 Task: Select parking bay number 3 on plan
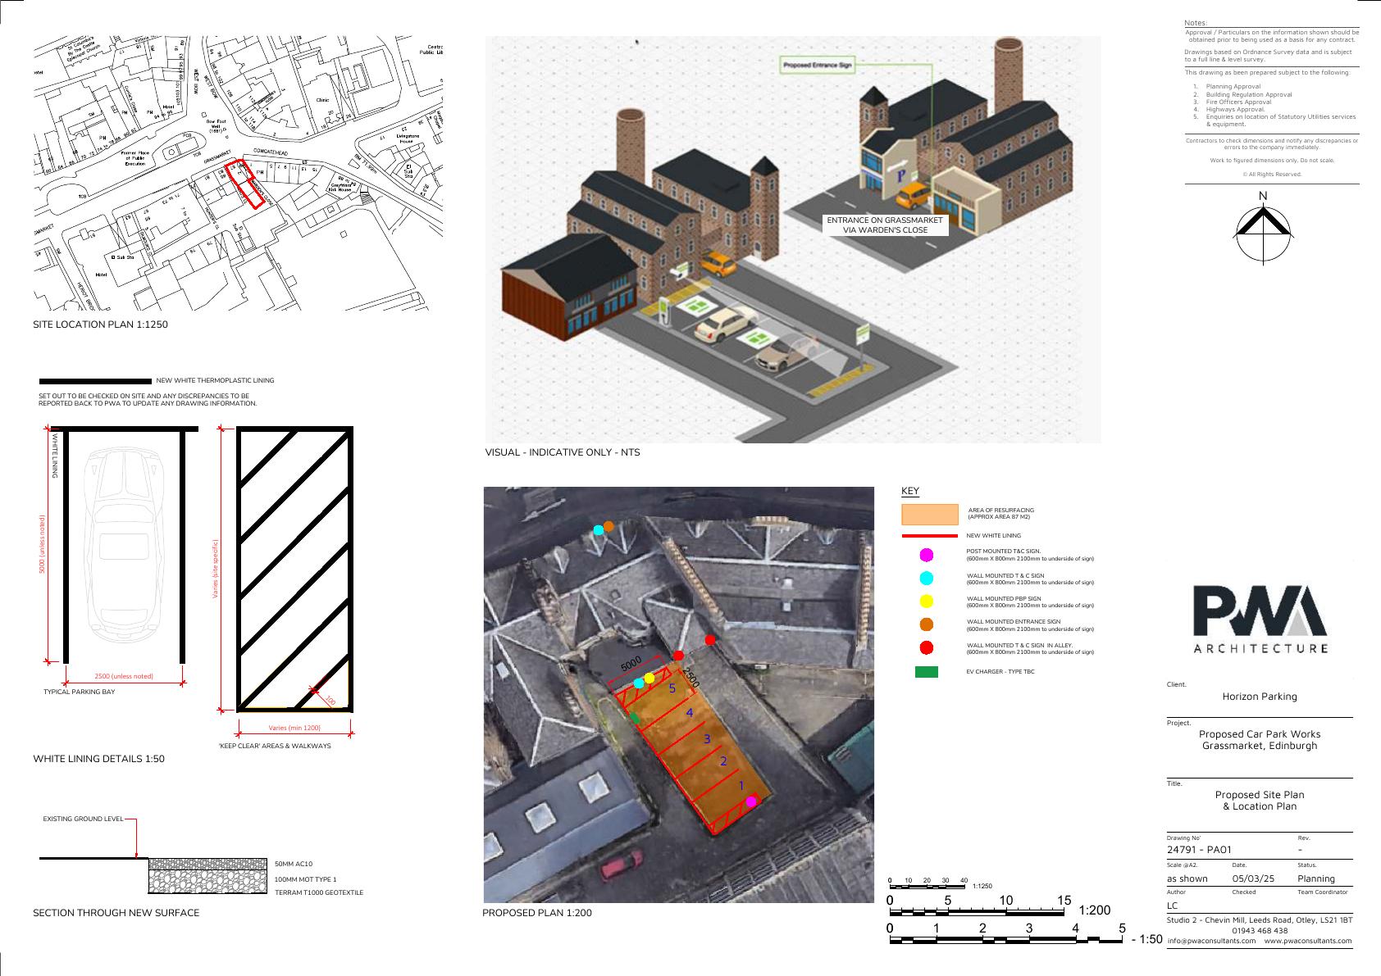click(x=706, y=739)
